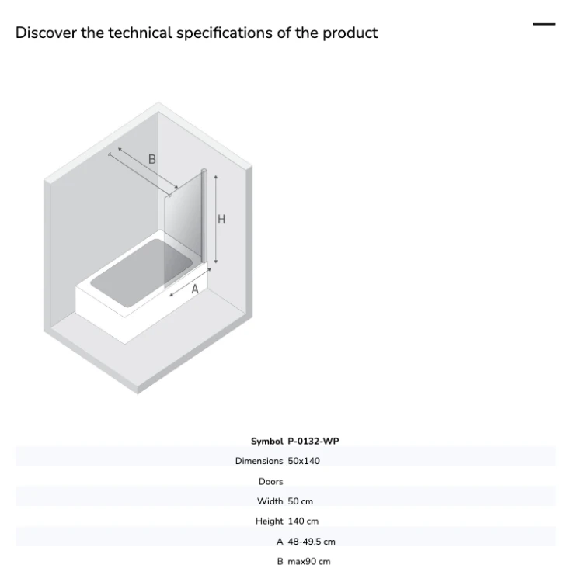
Task: Click the Dimensions value 50x140
Action: (304, 461)
